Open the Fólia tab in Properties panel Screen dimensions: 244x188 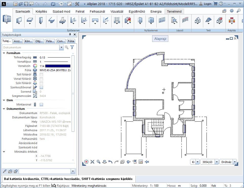[71, 41]
